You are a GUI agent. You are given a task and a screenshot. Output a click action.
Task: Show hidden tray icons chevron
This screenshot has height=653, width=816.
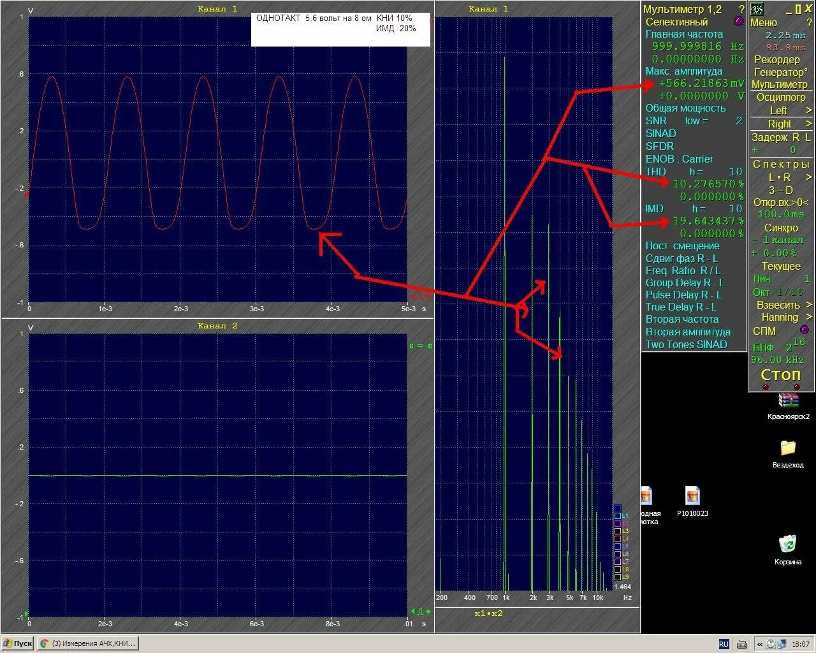click(x=759, y=644)
